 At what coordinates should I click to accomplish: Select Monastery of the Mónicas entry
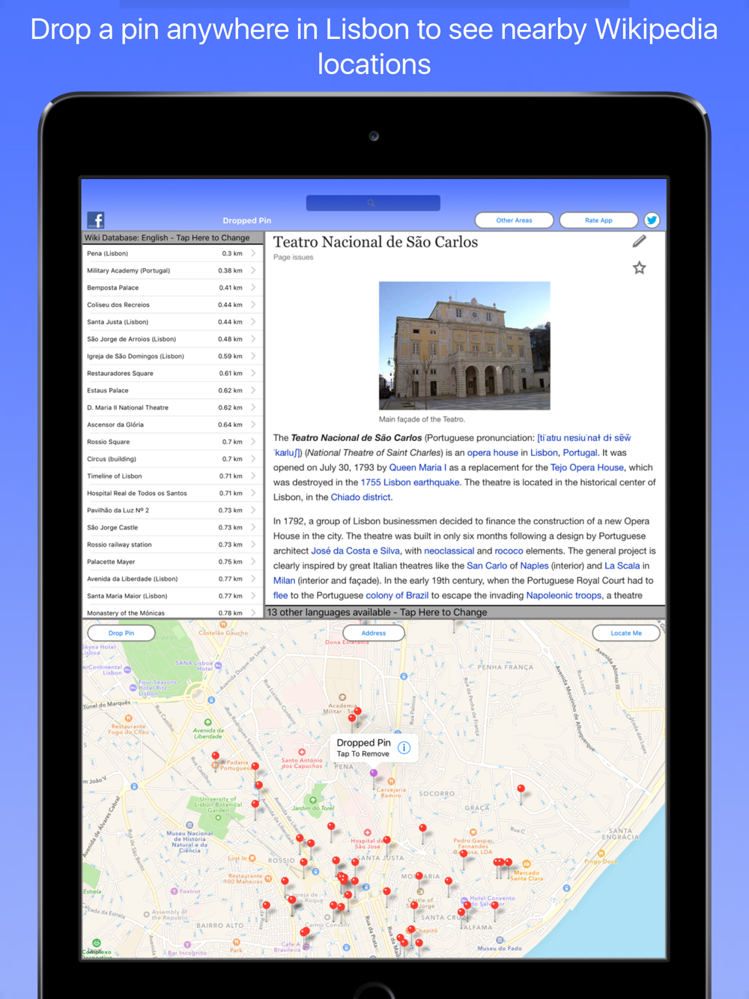173,613
